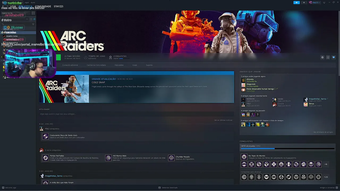Expand the library type filter dropdown
Viewport: 340px width, 191px height.
[27, 19]
